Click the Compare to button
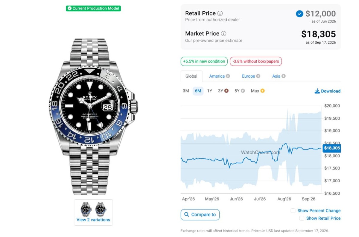Image resolution: width=359 pixels, height=237 pixels. tap(200, 215)
